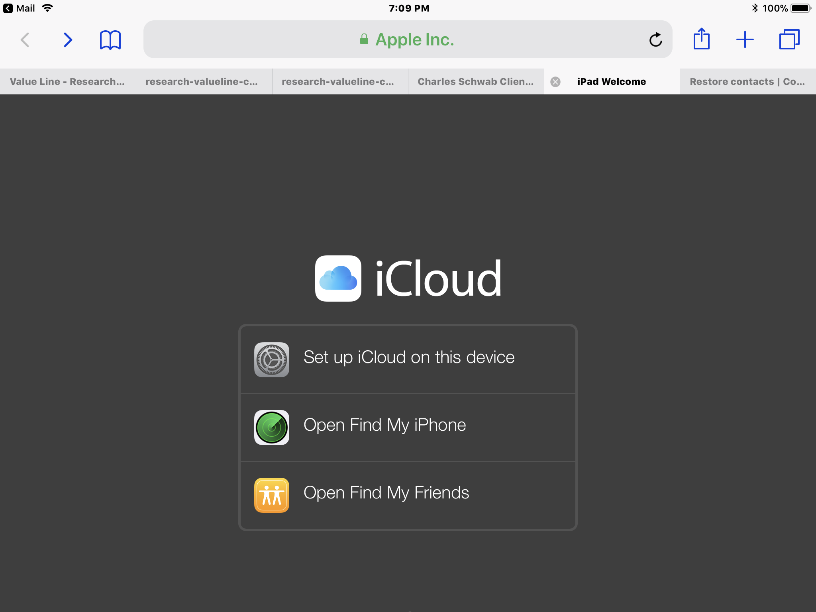The image size is (816, 612).
Task: Choose Set up iCloud on this device
Action: (408, 360)
